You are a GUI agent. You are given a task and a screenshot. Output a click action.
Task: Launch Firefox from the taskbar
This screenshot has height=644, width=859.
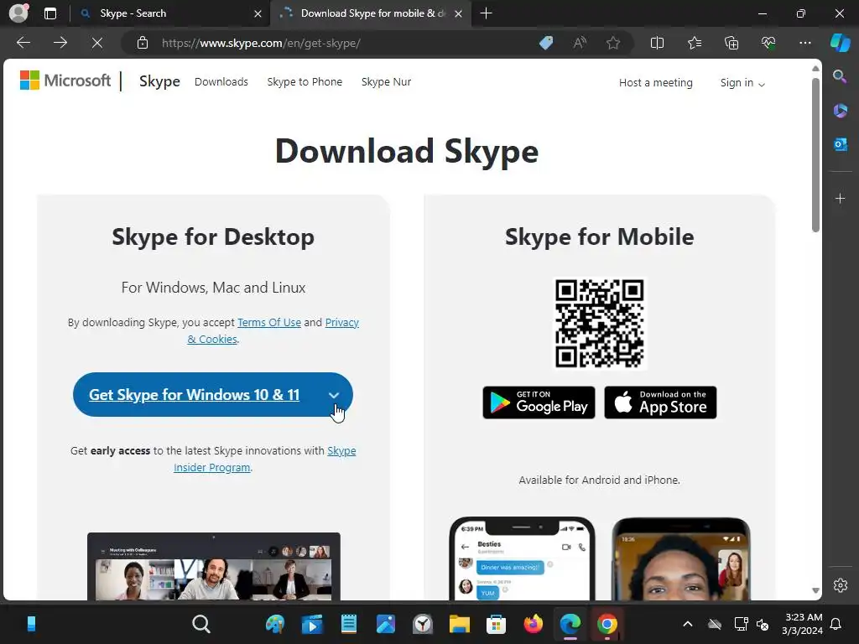pyautogui.click(x=533, y=624)
